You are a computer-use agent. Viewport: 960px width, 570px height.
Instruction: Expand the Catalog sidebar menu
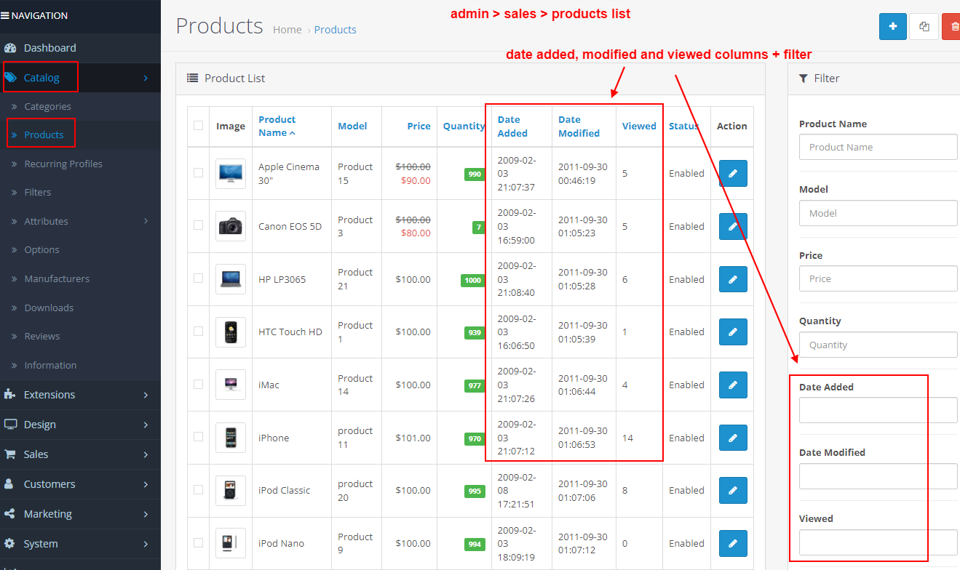40,77
